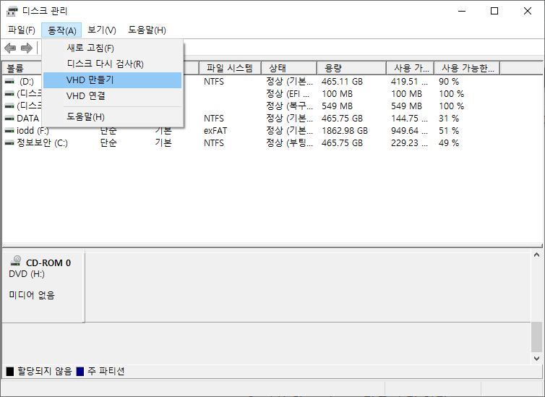The width and height of the screenshot is (545, 397).
Task: Click the Forward arrow toolbar icon
Action: 27,48
